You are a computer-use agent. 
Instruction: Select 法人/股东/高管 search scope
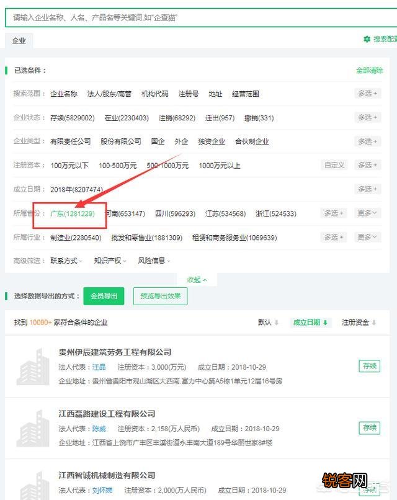[x=109, y=94]
